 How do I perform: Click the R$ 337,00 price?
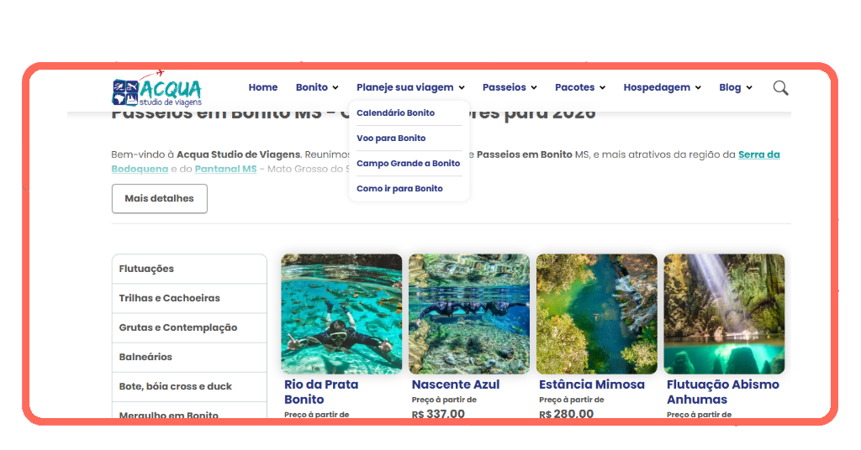click(x=438, y=414)
